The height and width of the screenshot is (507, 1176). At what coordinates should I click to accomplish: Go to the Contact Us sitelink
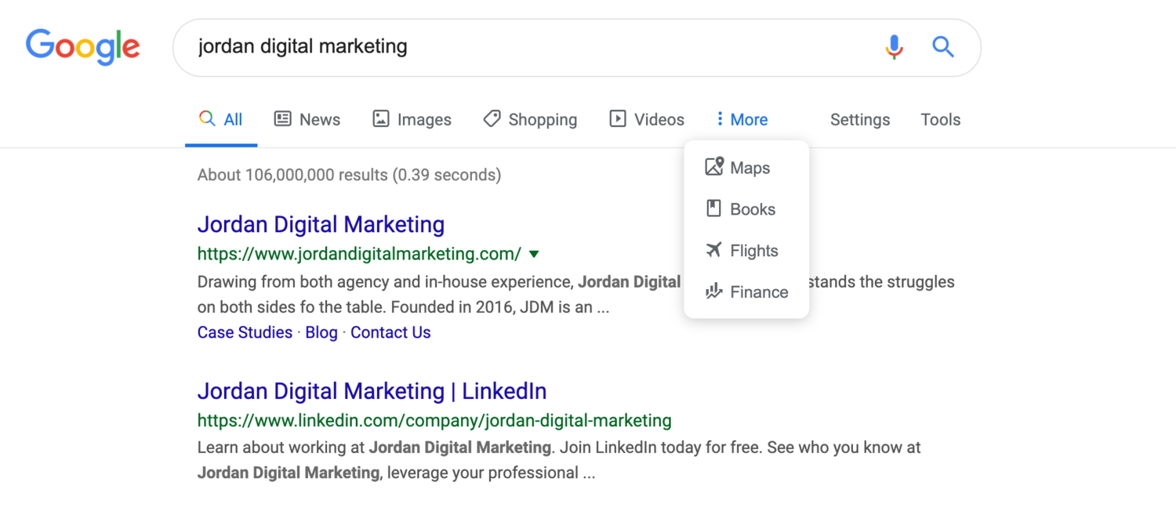pos(390,332)
